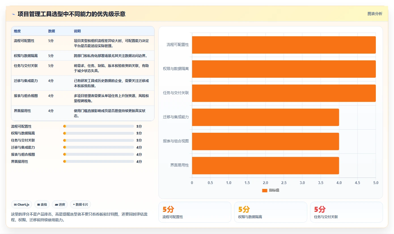The width and height of the screenshot is (394, 234).
Task: Select the 表格 tag chip
Action: coord(42,205)
